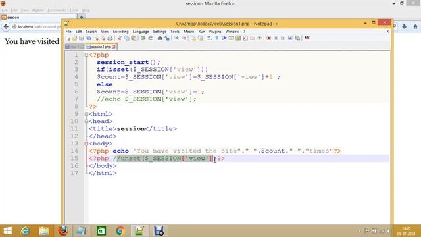Open the ? help menu

coord(244,32)
